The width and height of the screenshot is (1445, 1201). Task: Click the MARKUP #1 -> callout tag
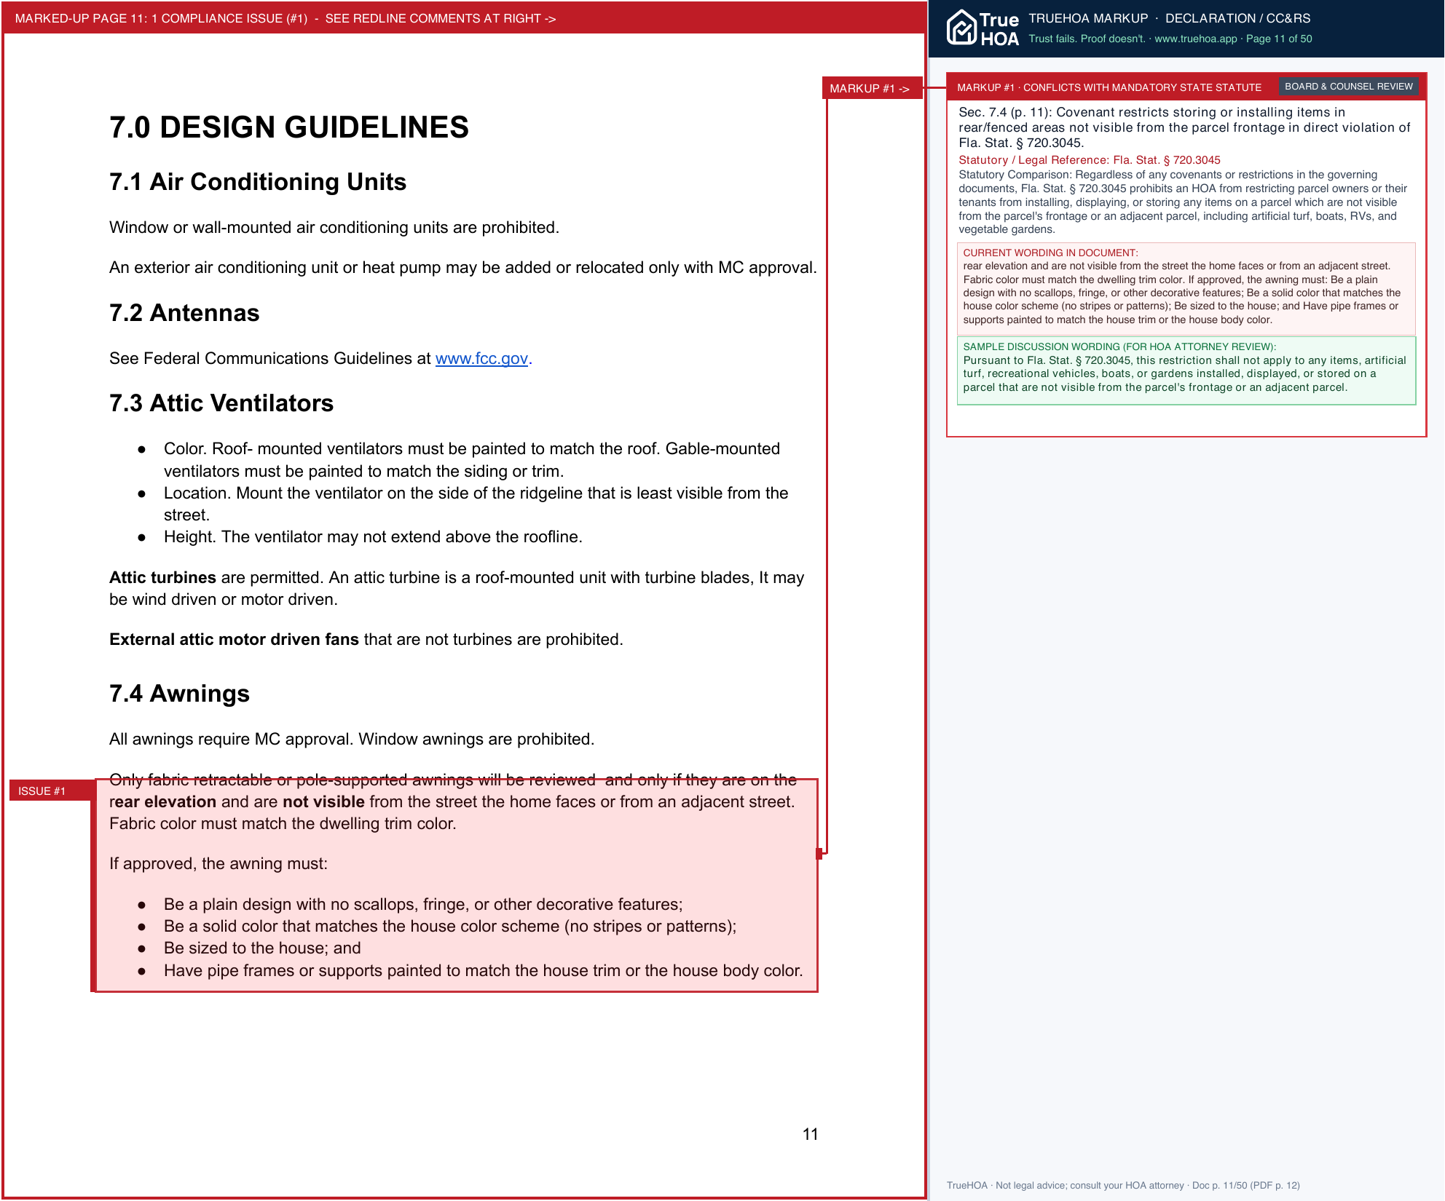point(872,88)
